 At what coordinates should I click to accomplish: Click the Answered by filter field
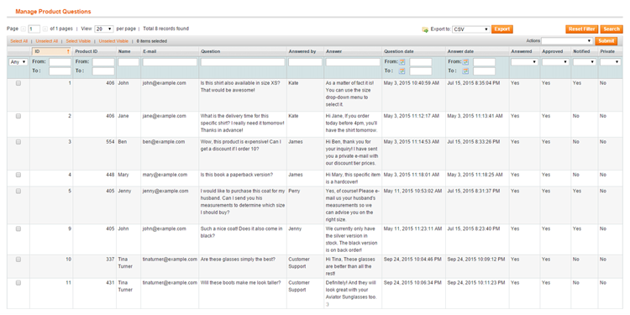pyautogui.click(x=306, y=62)
